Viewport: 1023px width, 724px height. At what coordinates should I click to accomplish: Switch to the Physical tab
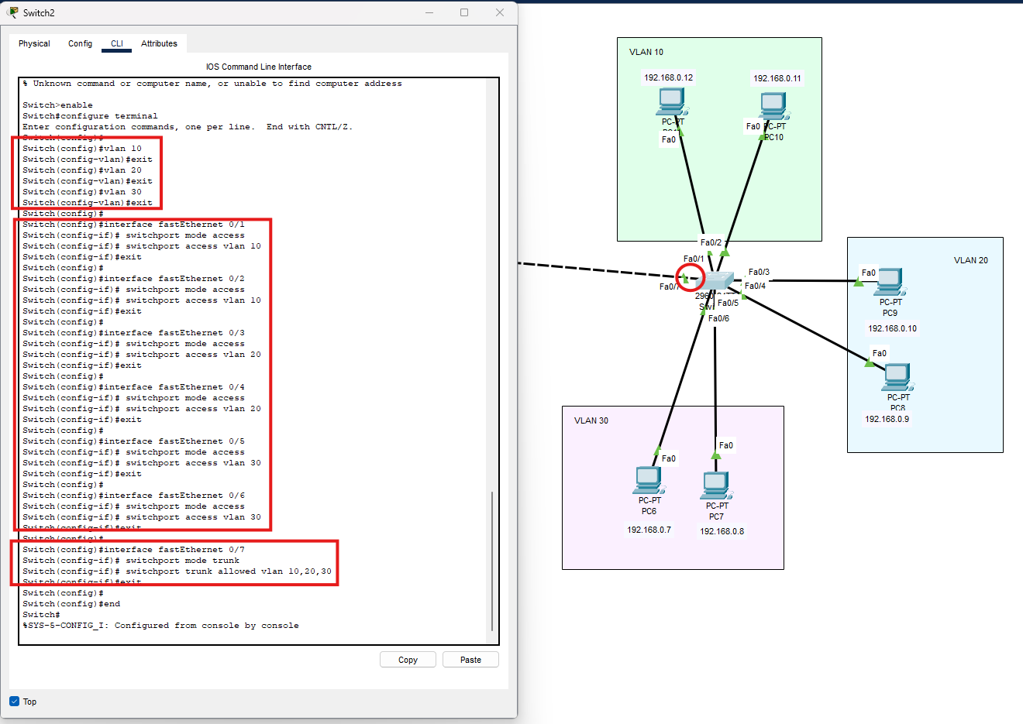34,43
